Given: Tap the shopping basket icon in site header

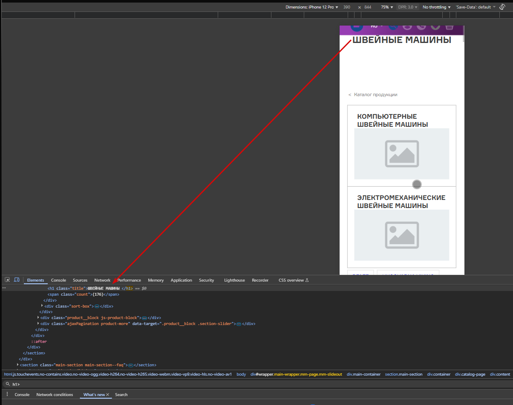Looking at the screenshot, I should (449, 27).
